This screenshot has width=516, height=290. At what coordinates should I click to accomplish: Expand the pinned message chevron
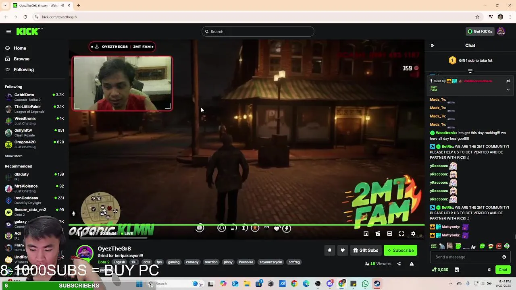[x=508, y=89]
